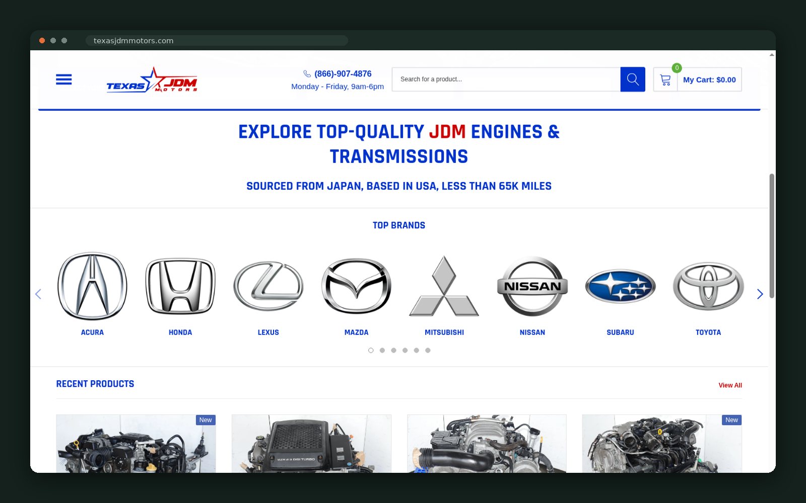Open the SUBARU text link
The width and height of the screenshot is (806, 503).
pos(620,332)
